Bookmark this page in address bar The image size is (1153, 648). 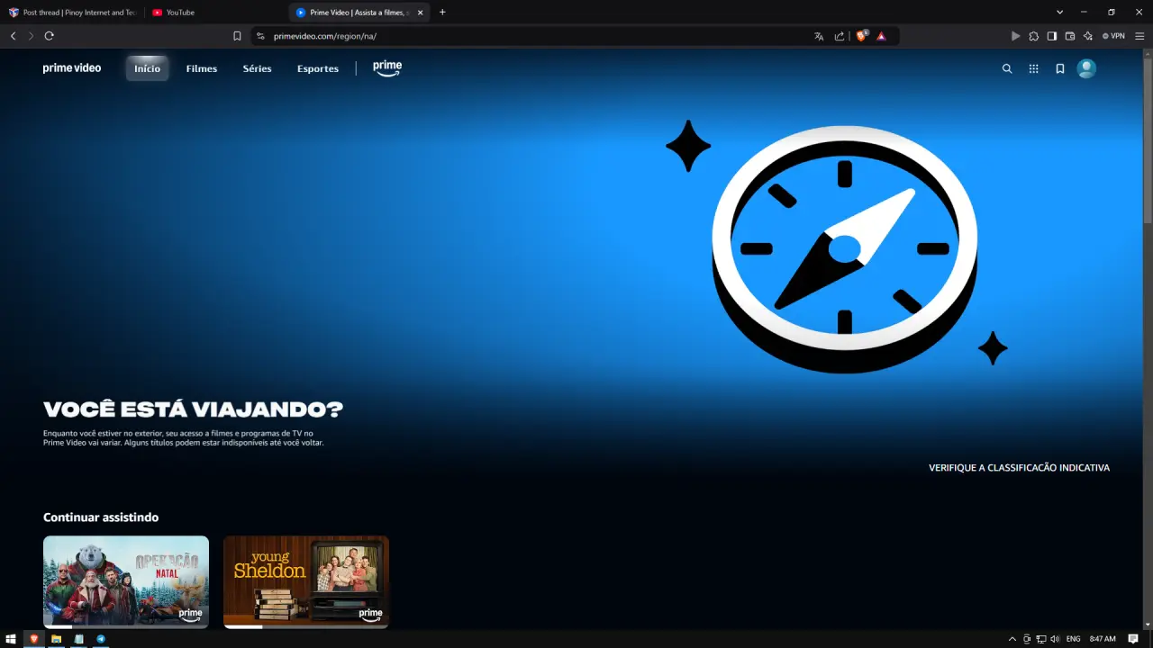coord(237,36)
